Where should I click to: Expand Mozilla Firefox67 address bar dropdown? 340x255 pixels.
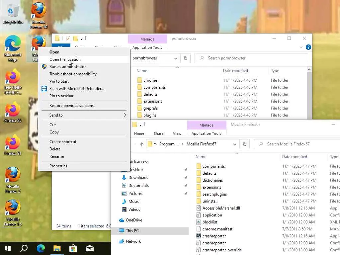click(x=235, y=144)
